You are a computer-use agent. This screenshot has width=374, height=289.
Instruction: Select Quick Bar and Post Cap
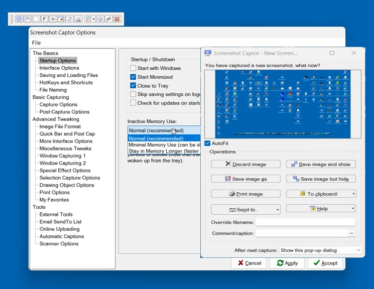pos(67,134)
